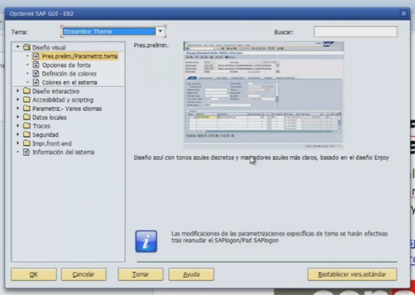Screen dimensions: 415x295
Task: Click the Pres.prelim./Parametriz.tema page icon
Action: (36, 56)
